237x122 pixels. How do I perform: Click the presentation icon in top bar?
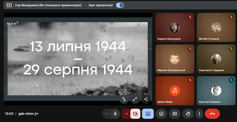pyautogui.click(x=9, y=5)
